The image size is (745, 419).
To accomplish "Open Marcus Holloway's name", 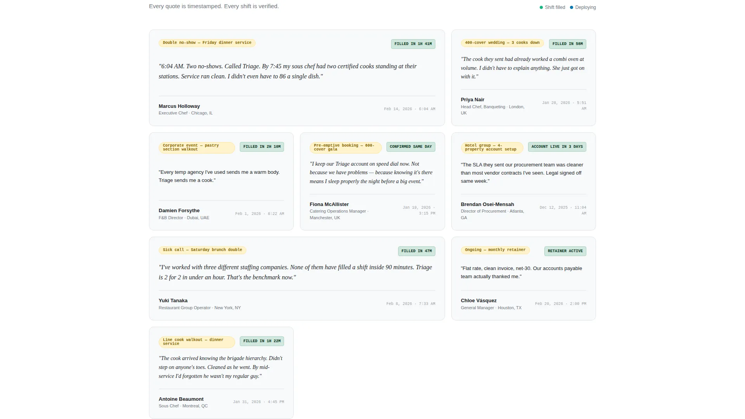I will pyautogui.click(x=179, y=106).
